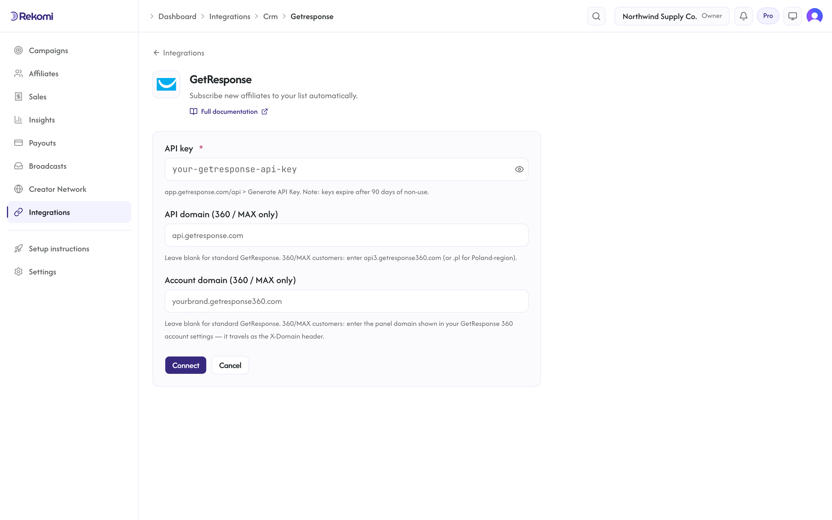The width and height of the screenshot is (832, 520).
Task: Click the "Account domain (360 / MAX only)" label
Action: pos(230,280)
